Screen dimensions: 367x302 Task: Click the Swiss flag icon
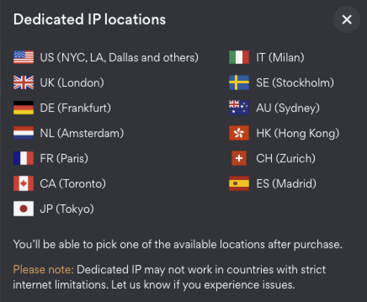pyautogui.click(x=239, y=158)
